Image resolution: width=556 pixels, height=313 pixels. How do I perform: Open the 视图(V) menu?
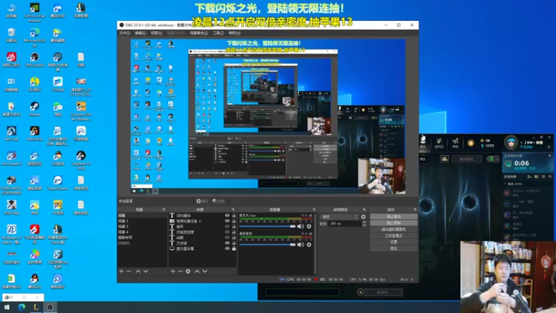156,33
